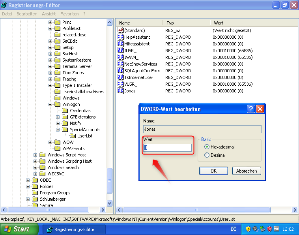Select the Schlumberger folder icon
Viewport: 299px width, 235px height.
(x=35, y=199)
